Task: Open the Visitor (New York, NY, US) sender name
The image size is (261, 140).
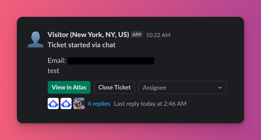Action: (x=88, y=35)
